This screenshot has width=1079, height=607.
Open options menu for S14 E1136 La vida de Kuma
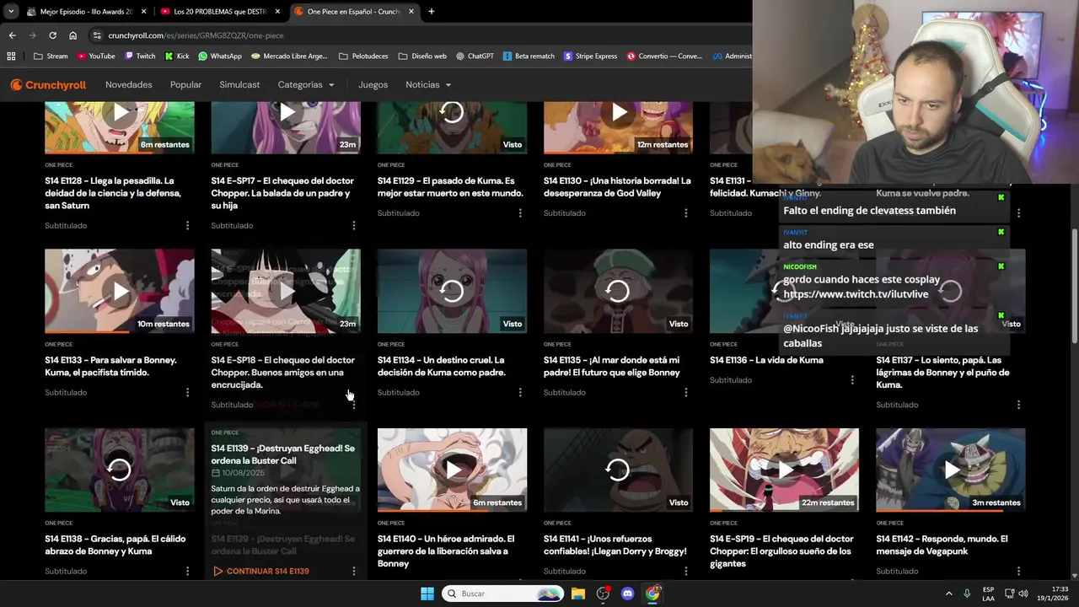coord(851,380)
